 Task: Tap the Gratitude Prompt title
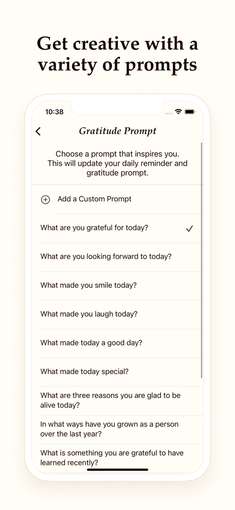point(117,131)
